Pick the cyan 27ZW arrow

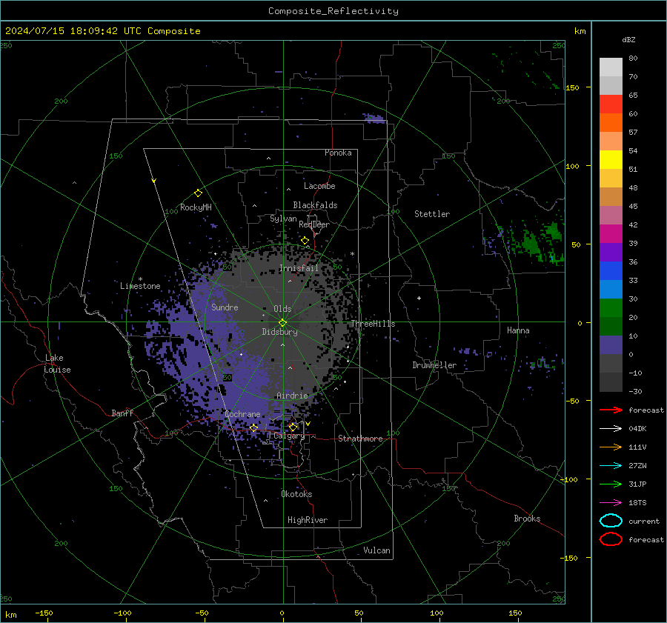(611, 466)
